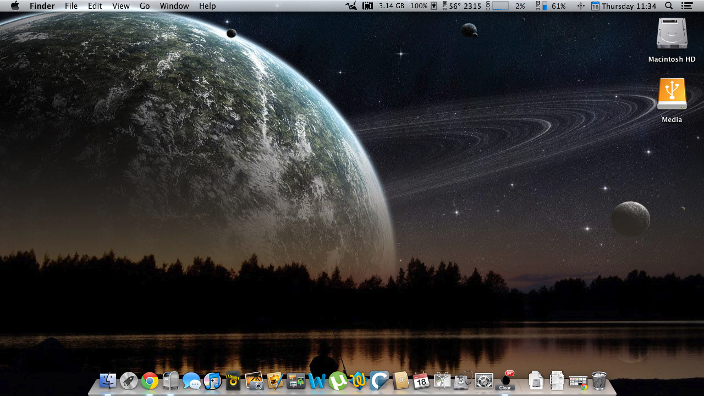Viewport: 704px width, 396px height.
Task: Launch iTunes from the Dock
Action: coord(212,381)
